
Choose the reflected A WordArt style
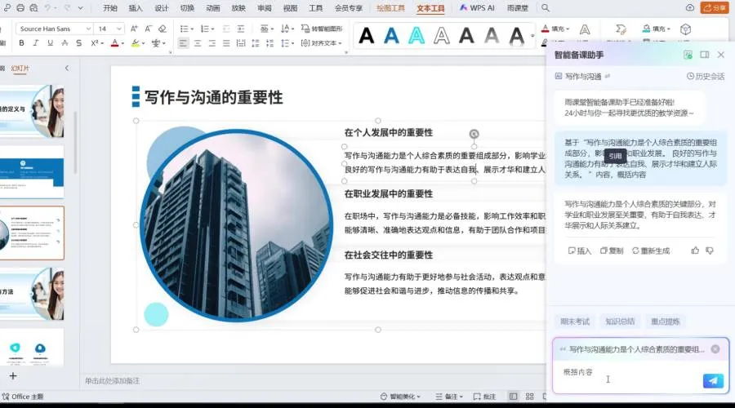pyautogui.click(x=516, y=36)
